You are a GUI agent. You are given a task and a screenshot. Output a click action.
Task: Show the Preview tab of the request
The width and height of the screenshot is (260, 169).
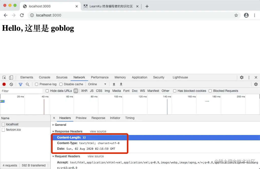click(81, 118)
